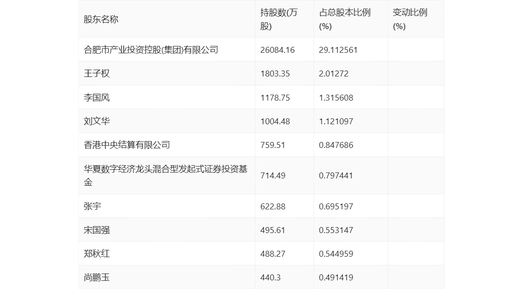Click the holding value 440.3
Image resolution: width=523 pixels, height=289 pixels.
pos(271,278)
